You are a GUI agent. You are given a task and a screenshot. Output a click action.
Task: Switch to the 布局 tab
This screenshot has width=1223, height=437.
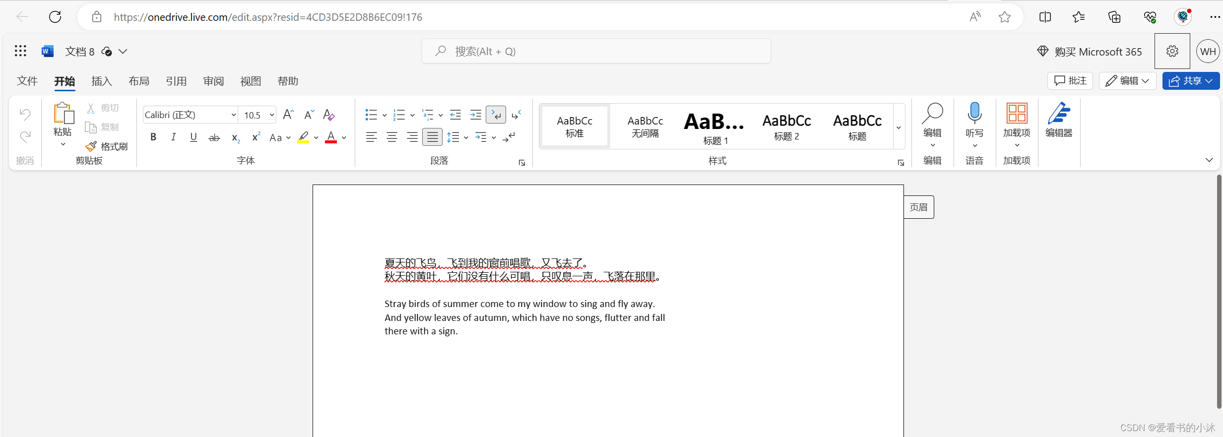tap(139, 81)
